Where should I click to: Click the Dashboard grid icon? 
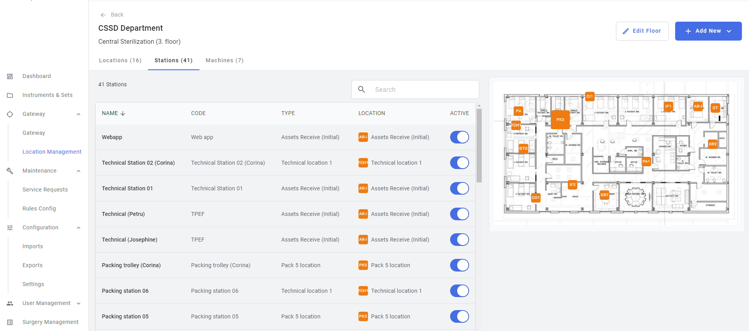(x=10, y=76)
